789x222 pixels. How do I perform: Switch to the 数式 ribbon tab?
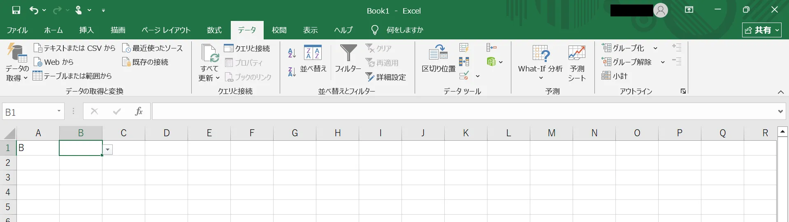(x=214, y=30)
